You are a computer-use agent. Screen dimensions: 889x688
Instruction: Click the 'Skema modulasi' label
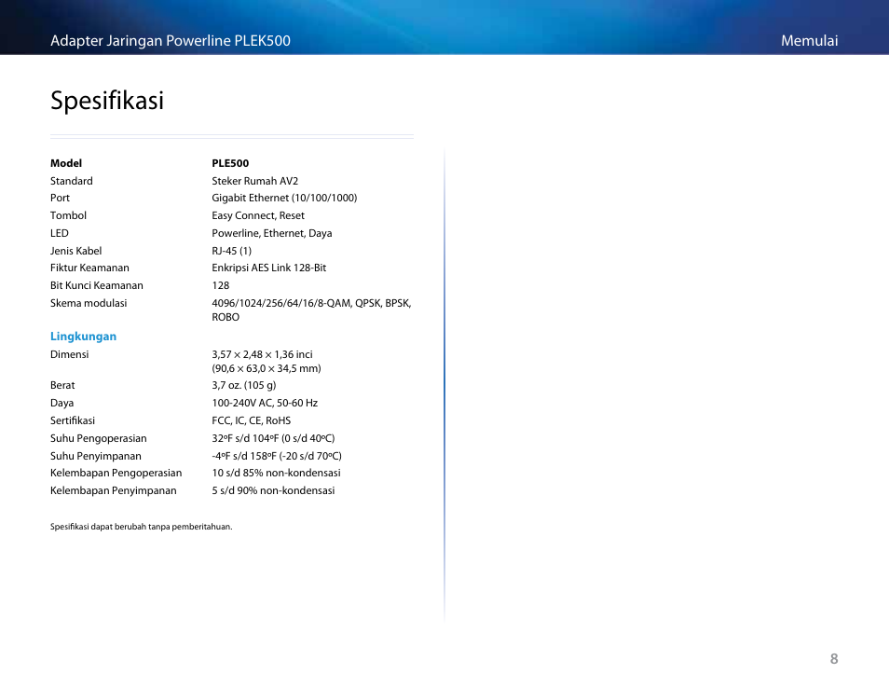[x=89, y=303]
